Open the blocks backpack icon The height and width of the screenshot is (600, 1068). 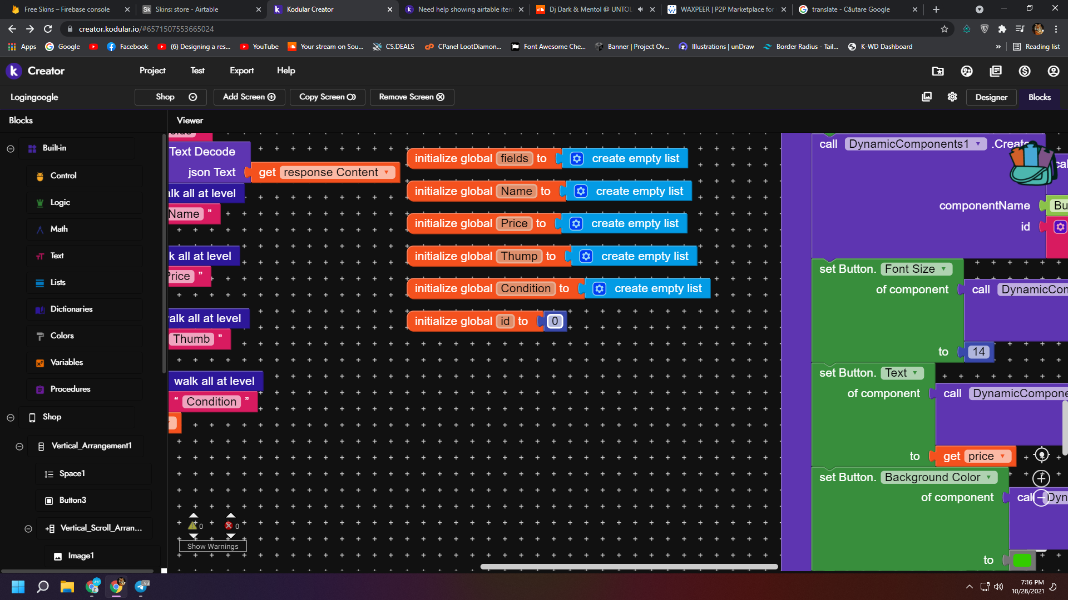[1033, 163]
